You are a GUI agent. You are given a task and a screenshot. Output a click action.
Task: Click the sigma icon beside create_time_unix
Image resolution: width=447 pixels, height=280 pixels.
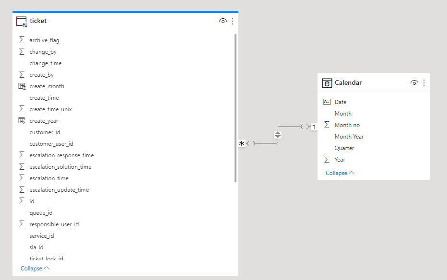(x=22, y=109)
